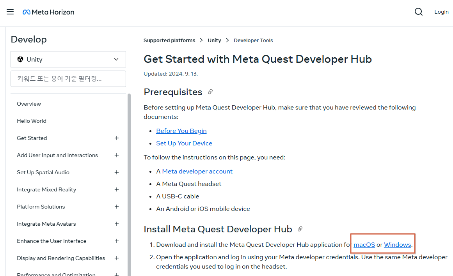Screen dimensions: 453x276
Task: Open the search icon
Action: pos(418,12)
